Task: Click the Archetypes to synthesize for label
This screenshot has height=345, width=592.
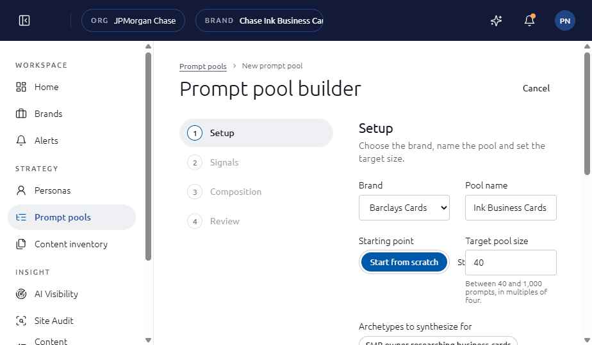Action: [x=415, y=326]
